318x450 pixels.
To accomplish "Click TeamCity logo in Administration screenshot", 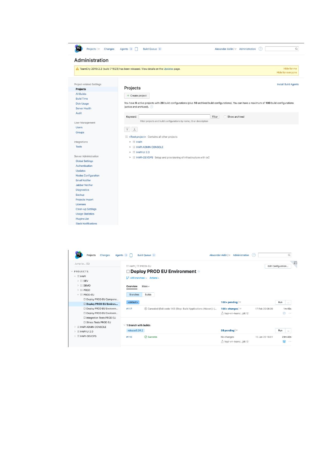I will [x=79, y=49].
